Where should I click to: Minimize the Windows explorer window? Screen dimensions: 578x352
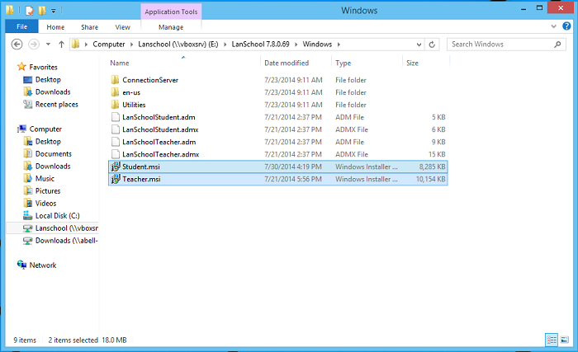click(524, 9)
